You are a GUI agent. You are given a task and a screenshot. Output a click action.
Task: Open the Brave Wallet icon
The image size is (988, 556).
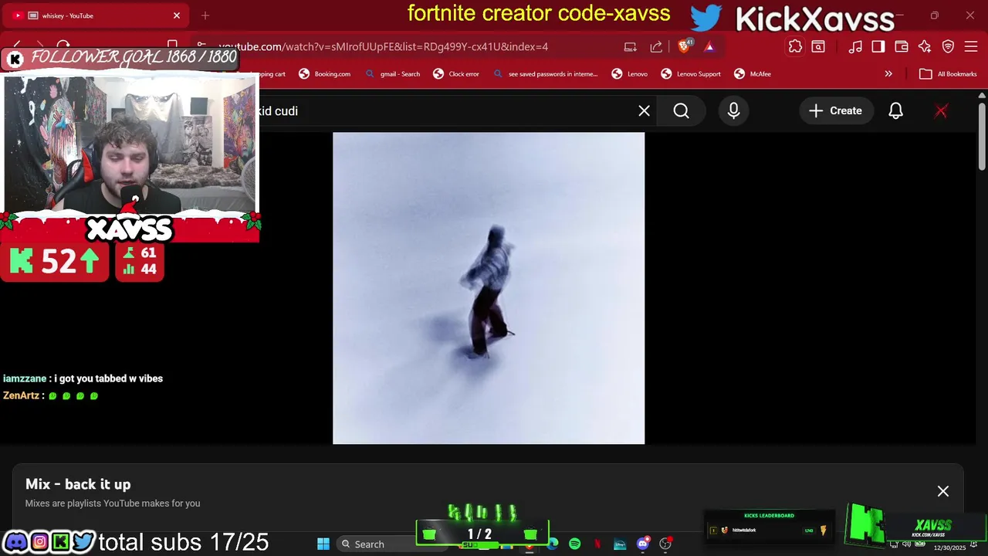902,46
